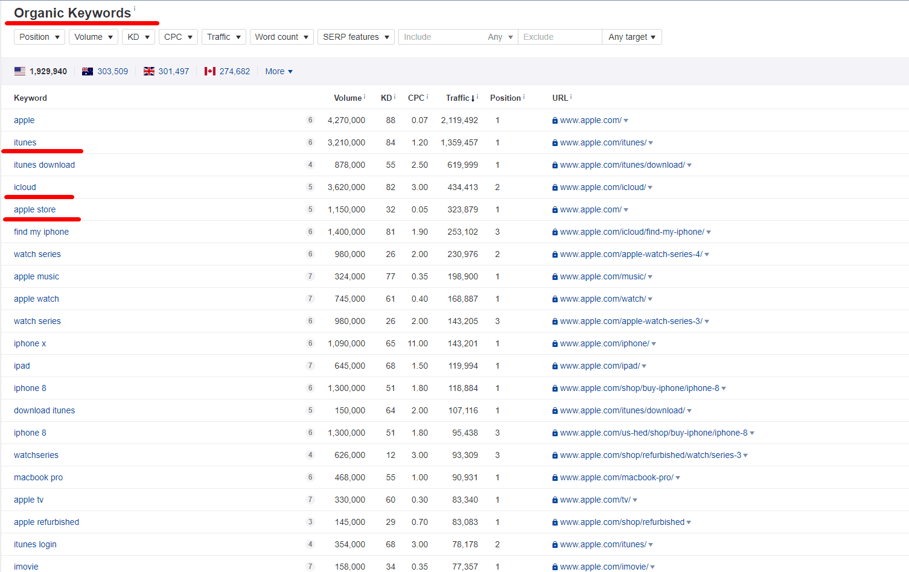This screenshot has height=572, width=909.
Task: Click the padlock icon beside www.apple.com/itunes/
Action: pyautogui.click(x=555, y=142)
